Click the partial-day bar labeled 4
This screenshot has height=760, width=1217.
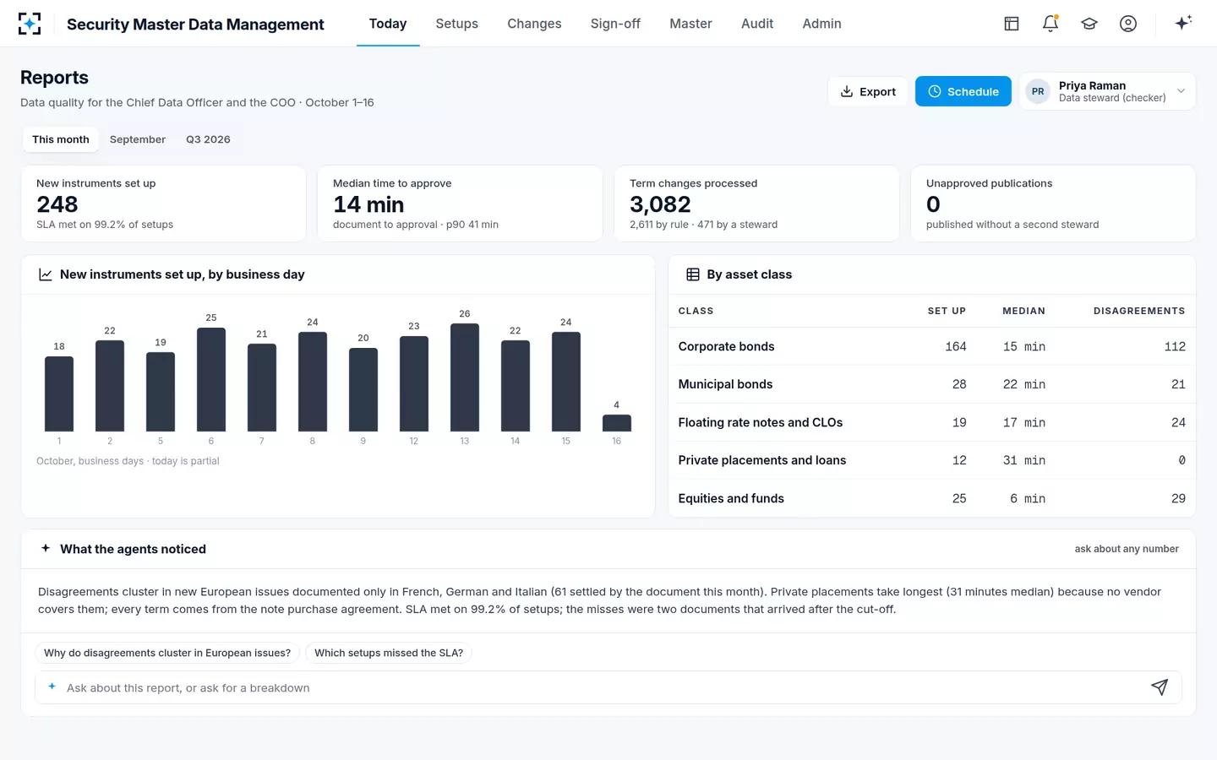pyautogui.click(x=617, y=423)
